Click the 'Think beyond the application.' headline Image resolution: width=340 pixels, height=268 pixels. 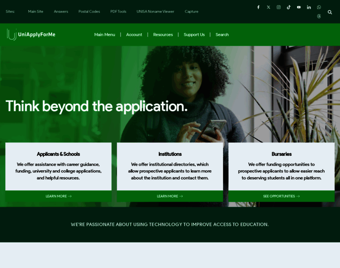pos(97,106)
